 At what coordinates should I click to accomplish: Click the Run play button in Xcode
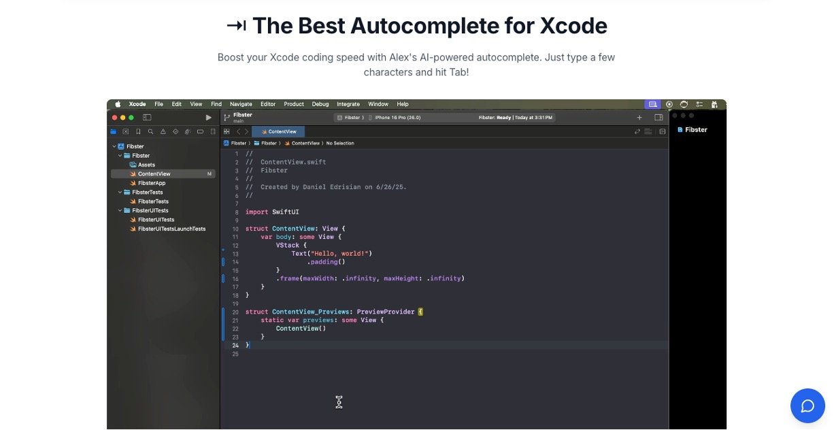(x=208, y=118)
